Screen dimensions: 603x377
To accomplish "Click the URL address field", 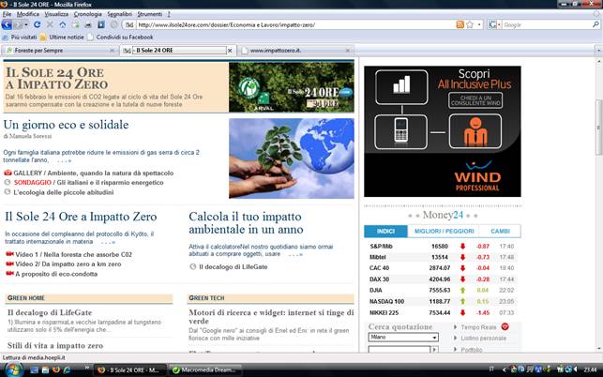I will (x=295, y=24).
